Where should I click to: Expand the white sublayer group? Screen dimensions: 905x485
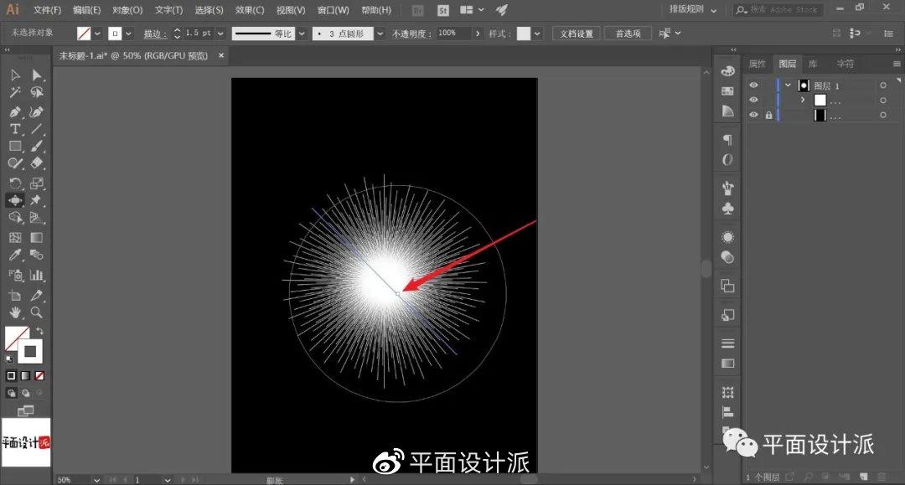point(802,100)
